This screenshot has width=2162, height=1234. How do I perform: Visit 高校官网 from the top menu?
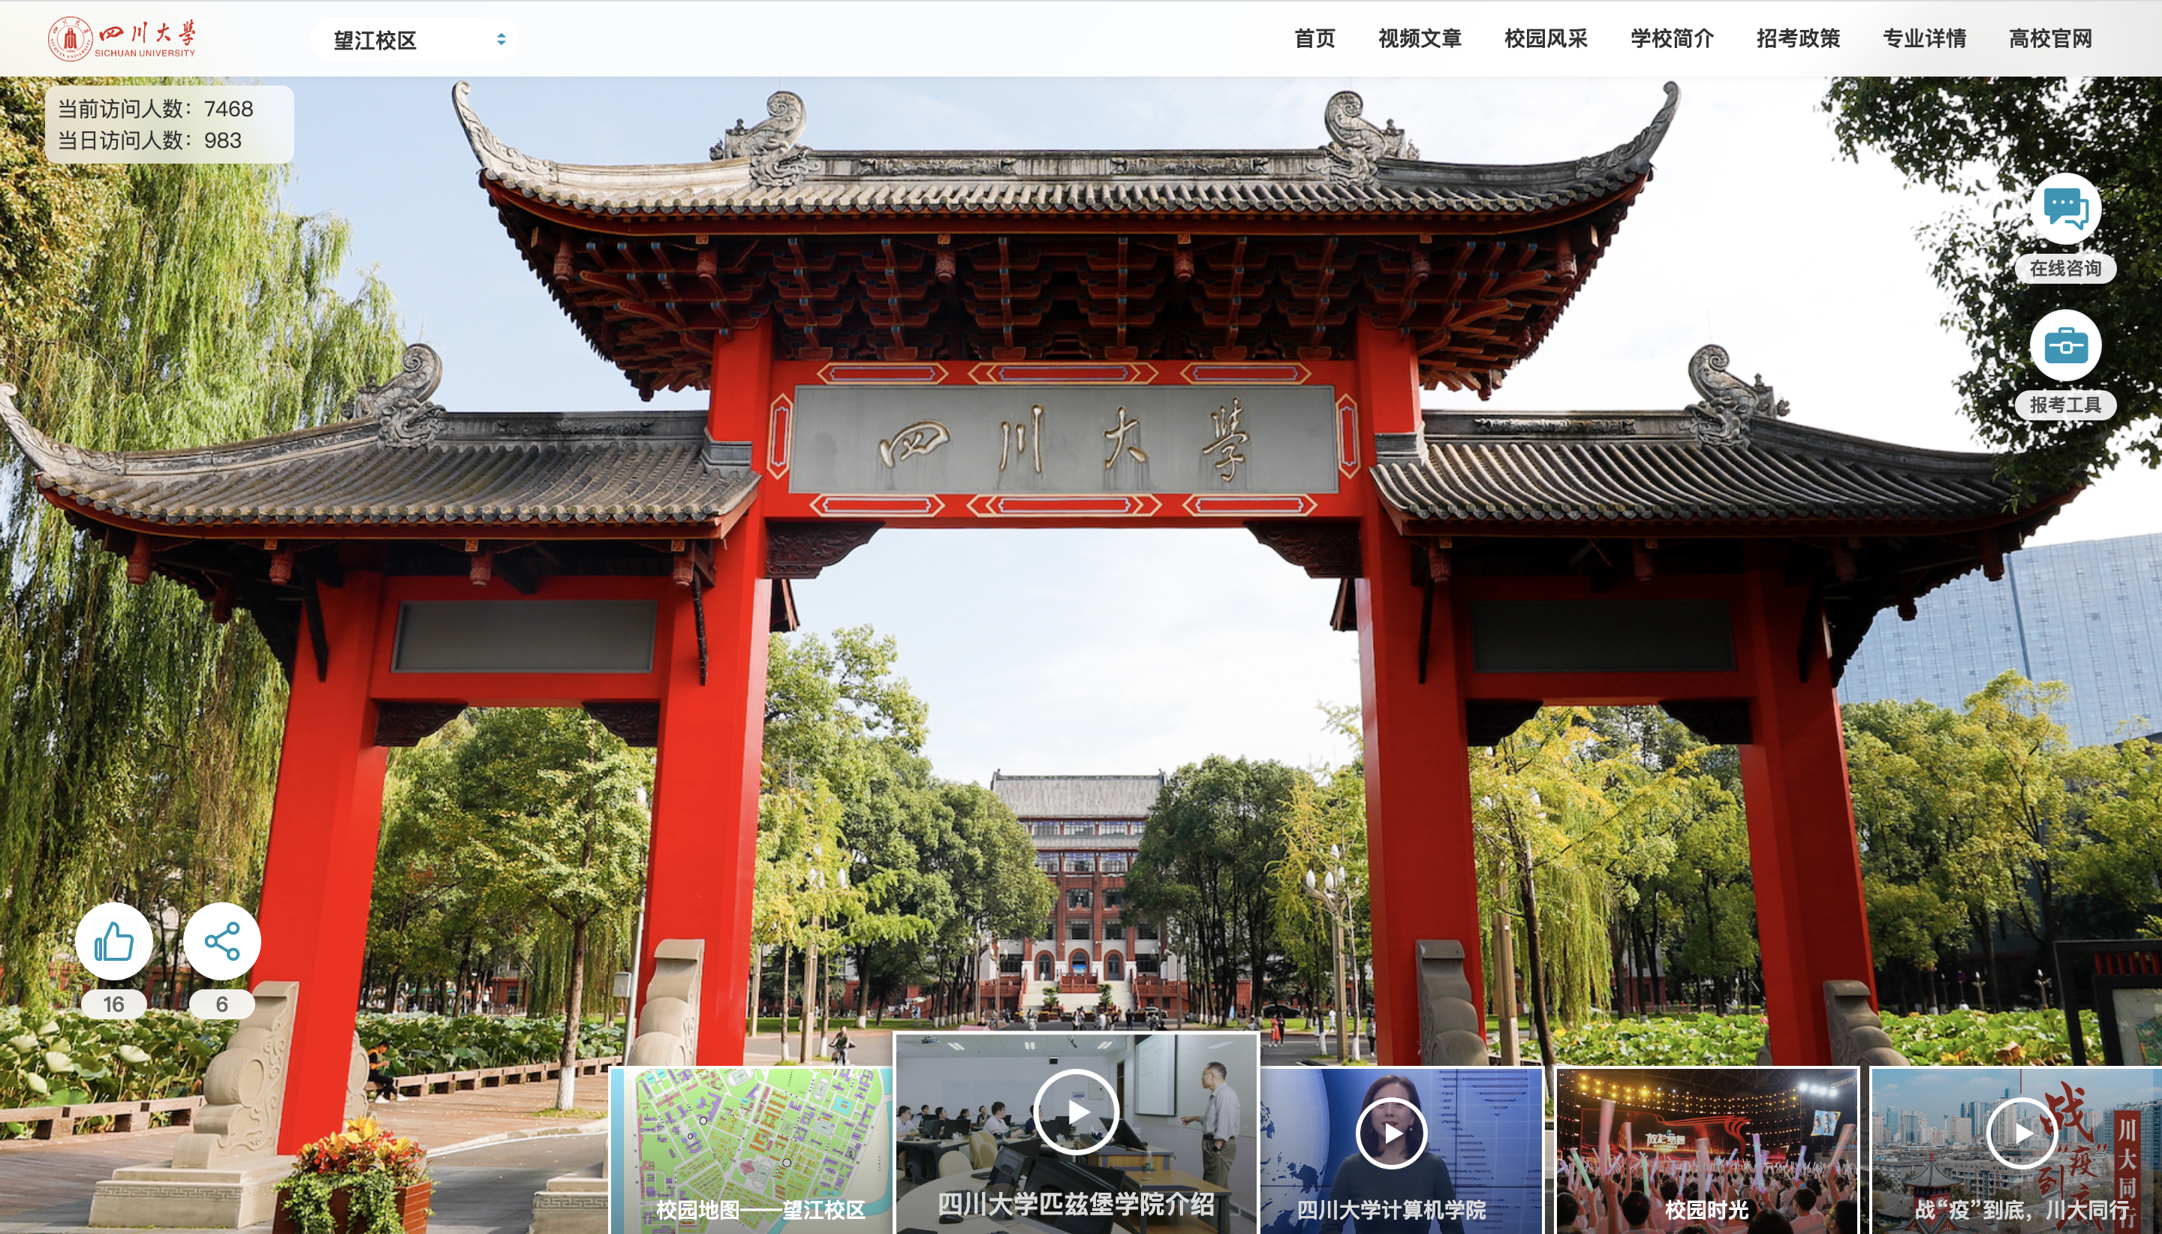[x=2051, y=39]
